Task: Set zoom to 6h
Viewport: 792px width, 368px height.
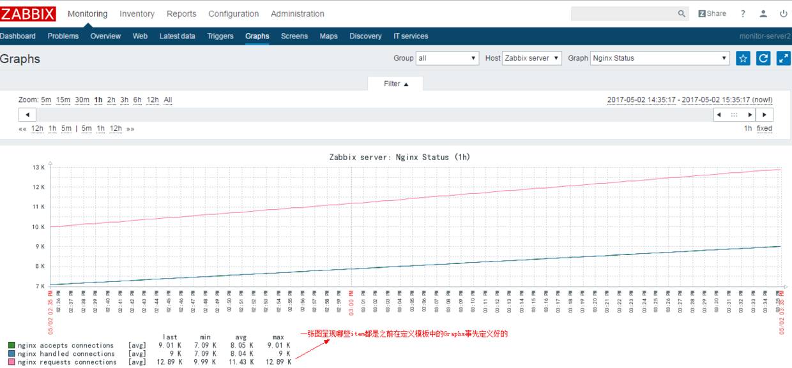Action: 137,100
